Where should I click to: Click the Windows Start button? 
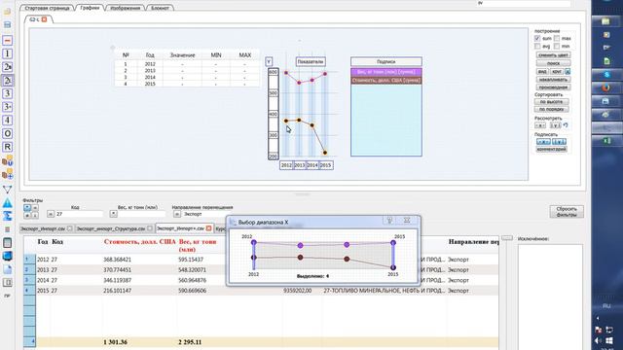point(608,340)
